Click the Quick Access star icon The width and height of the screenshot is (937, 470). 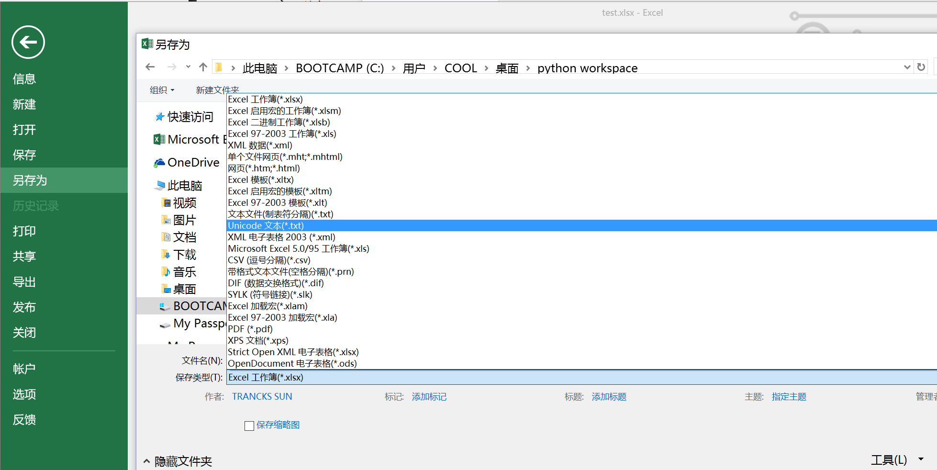tap(160, 117)
